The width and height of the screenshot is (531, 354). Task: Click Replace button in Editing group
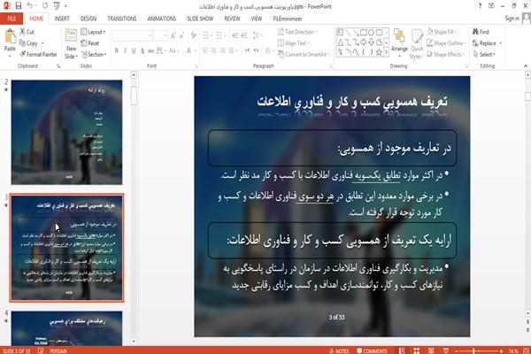488,43
